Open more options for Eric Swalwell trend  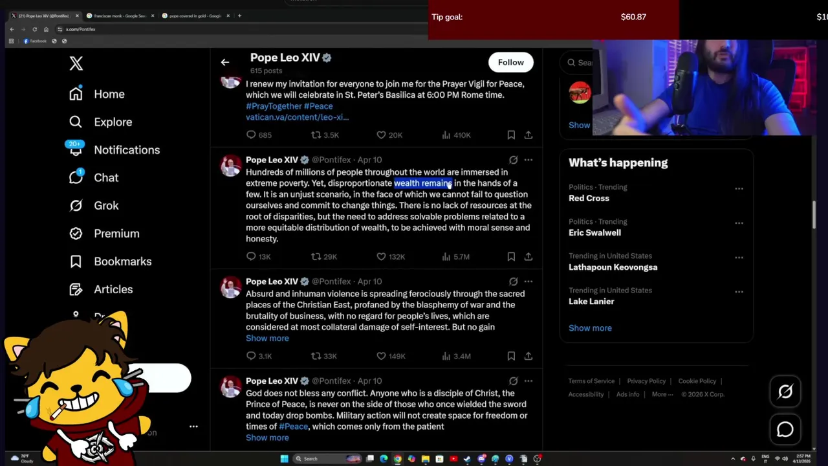[739, 223]
